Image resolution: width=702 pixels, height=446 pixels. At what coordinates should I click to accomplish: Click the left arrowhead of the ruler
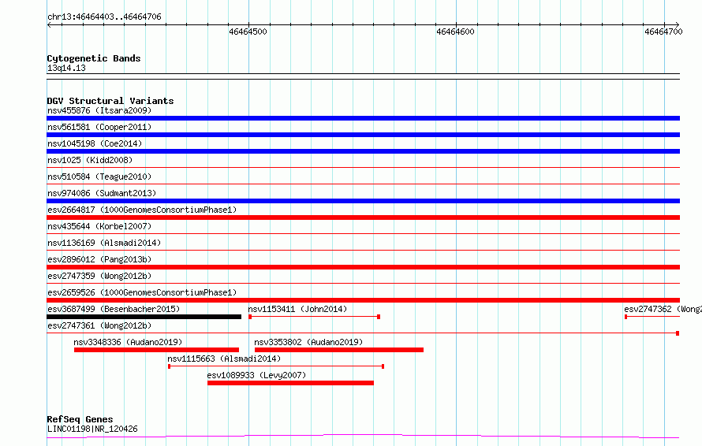[49, 25]
